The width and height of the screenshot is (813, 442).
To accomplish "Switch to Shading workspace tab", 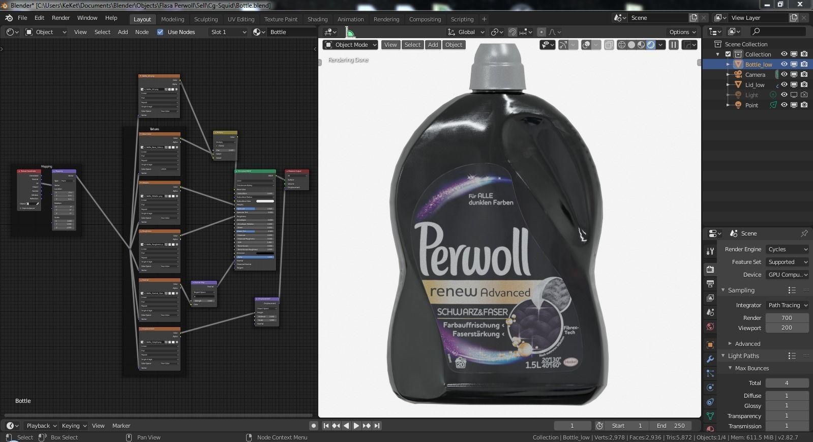I will coord(317,19).
